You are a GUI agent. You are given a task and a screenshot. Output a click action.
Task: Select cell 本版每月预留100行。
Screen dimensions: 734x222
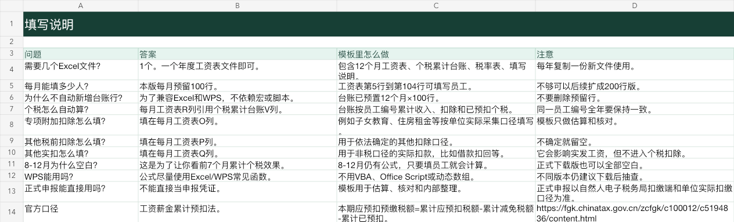[238, 86]
